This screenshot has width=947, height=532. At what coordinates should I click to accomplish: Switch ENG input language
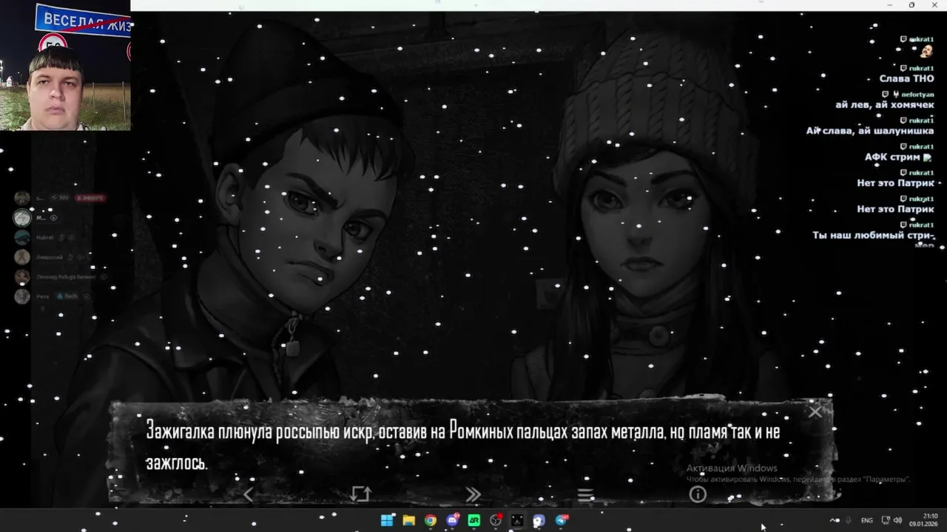[x=867, y=520]
